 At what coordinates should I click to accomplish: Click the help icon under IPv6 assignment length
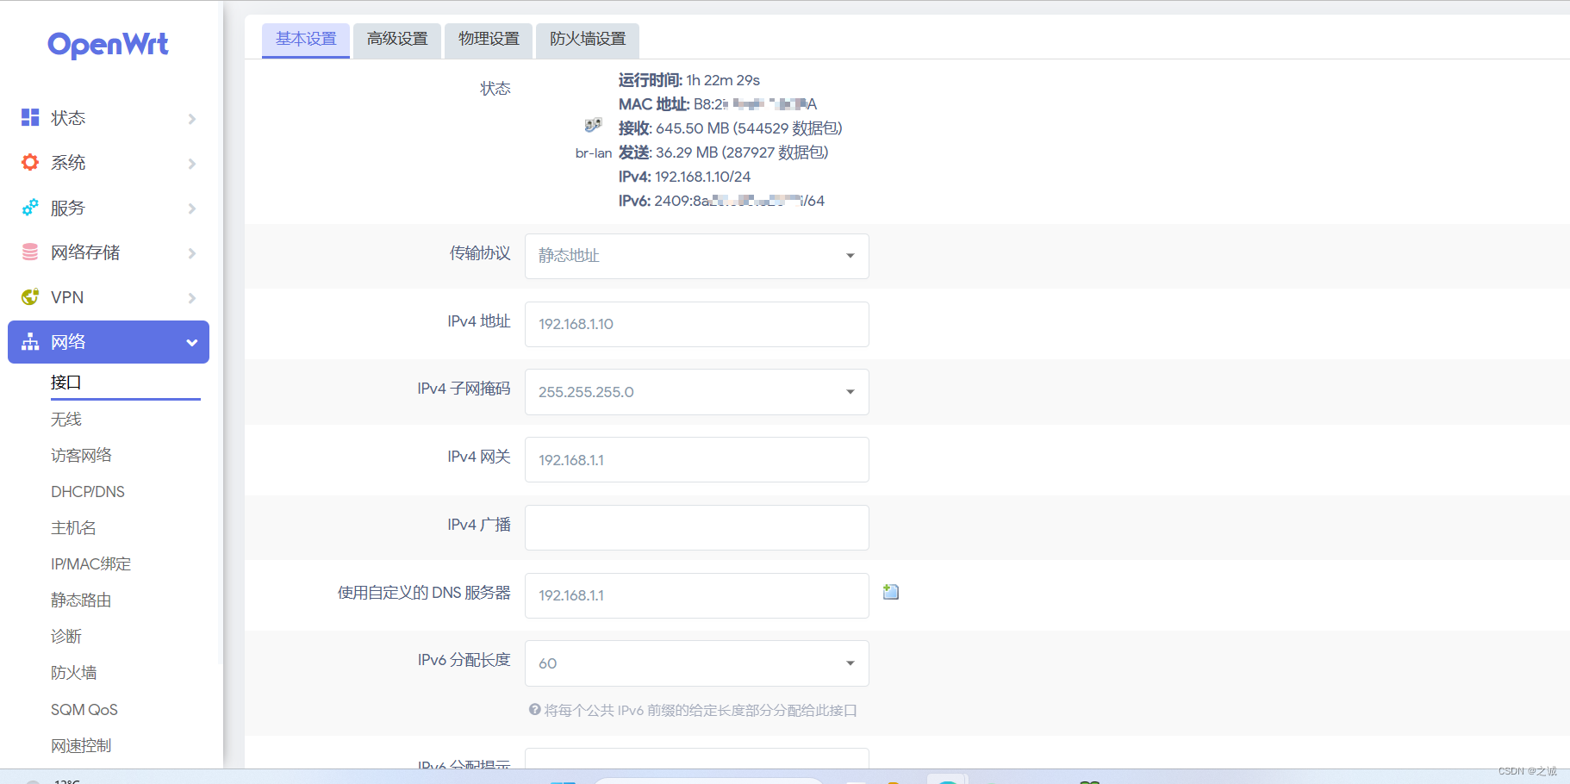pyautogui.click(x=534, y=710)
